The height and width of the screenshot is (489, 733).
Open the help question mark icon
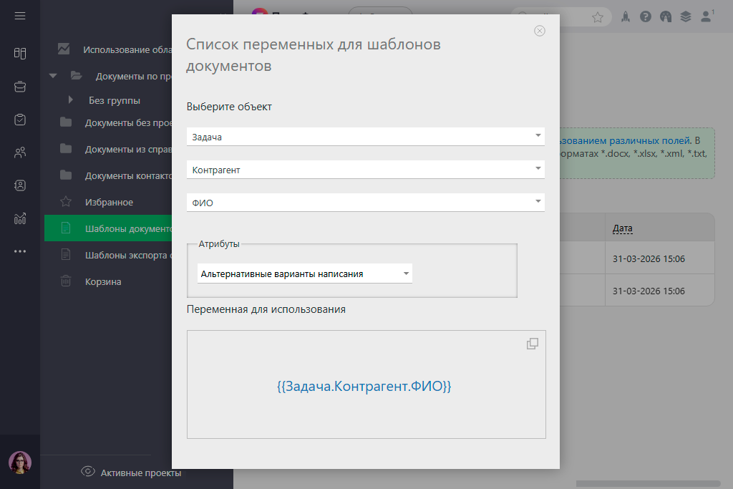tap(646, 16)
